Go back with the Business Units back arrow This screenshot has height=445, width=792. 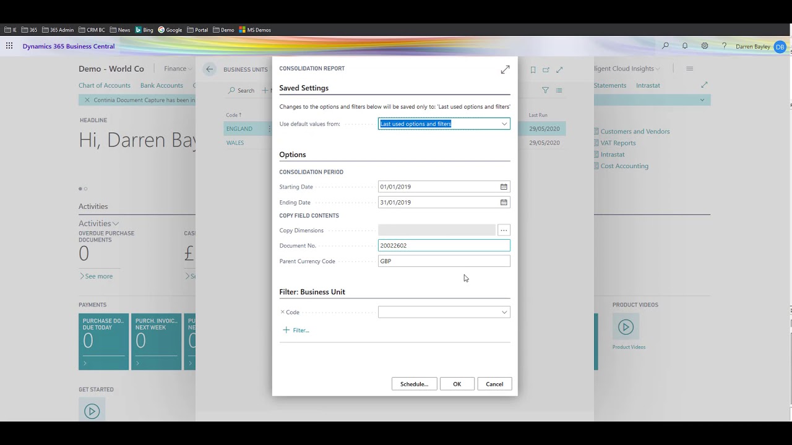point(210,69)
